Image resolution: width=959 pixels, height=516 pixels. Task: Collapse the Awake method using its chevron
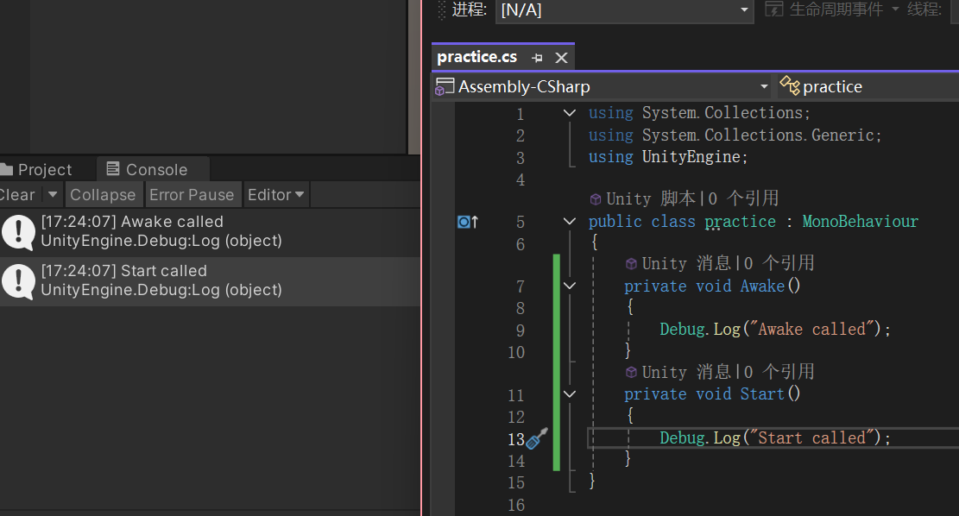pos(569,286)
